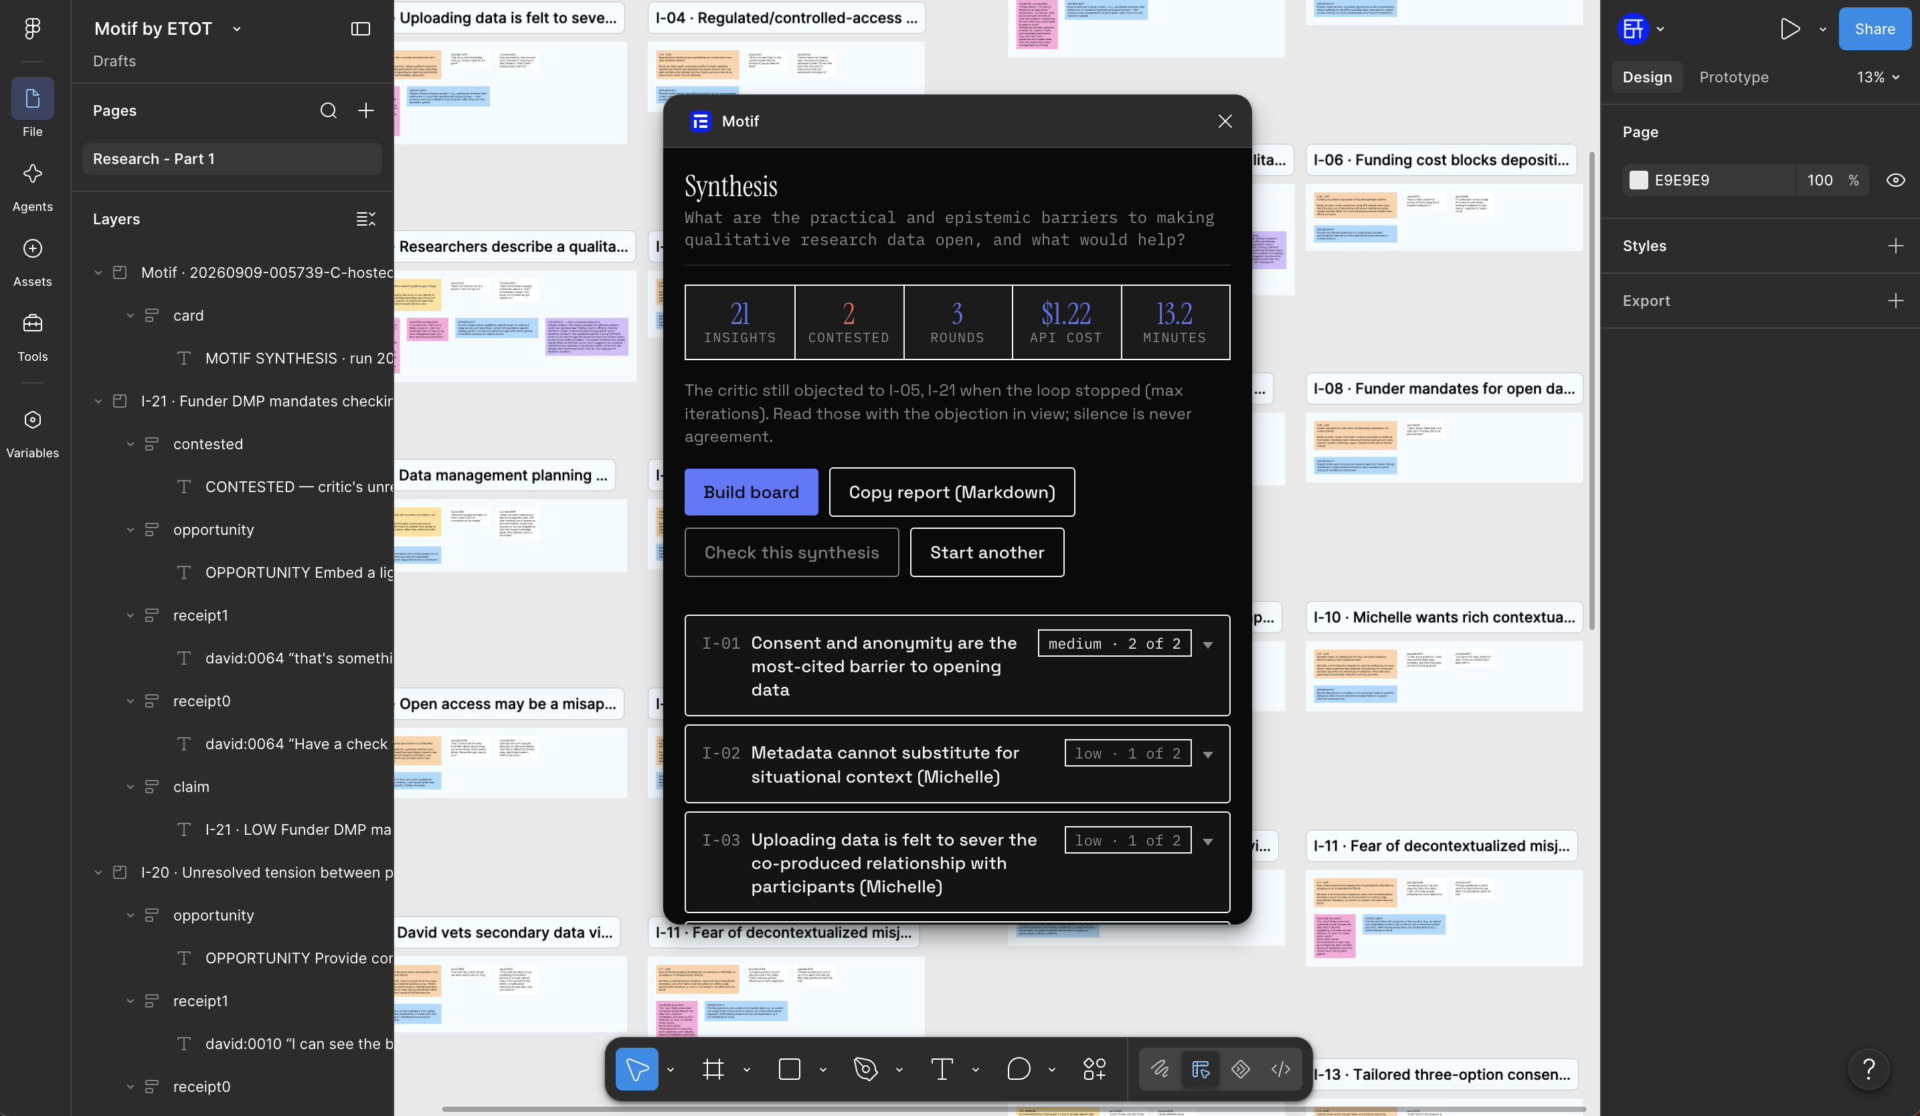This screenshot has height=1116, width=1920.
Task: Open the Actions components tool
Action: [x=1094, y=1068]
